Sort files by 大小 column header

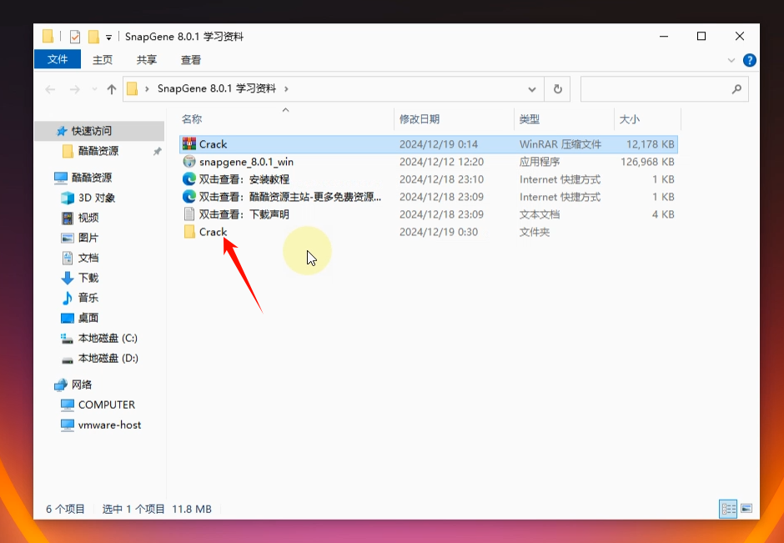629,119
